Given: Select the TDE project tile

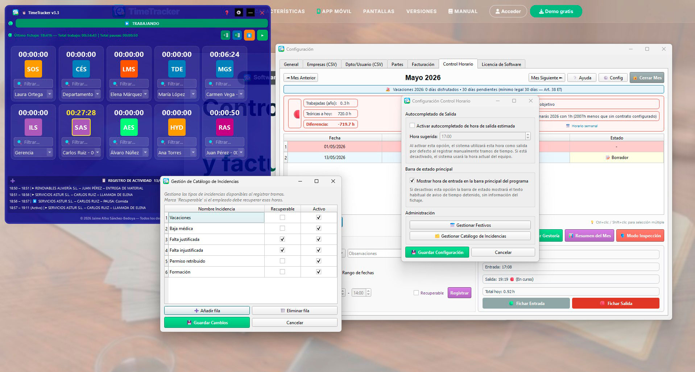Looking at the screenshot, I should tap(177, 69).
